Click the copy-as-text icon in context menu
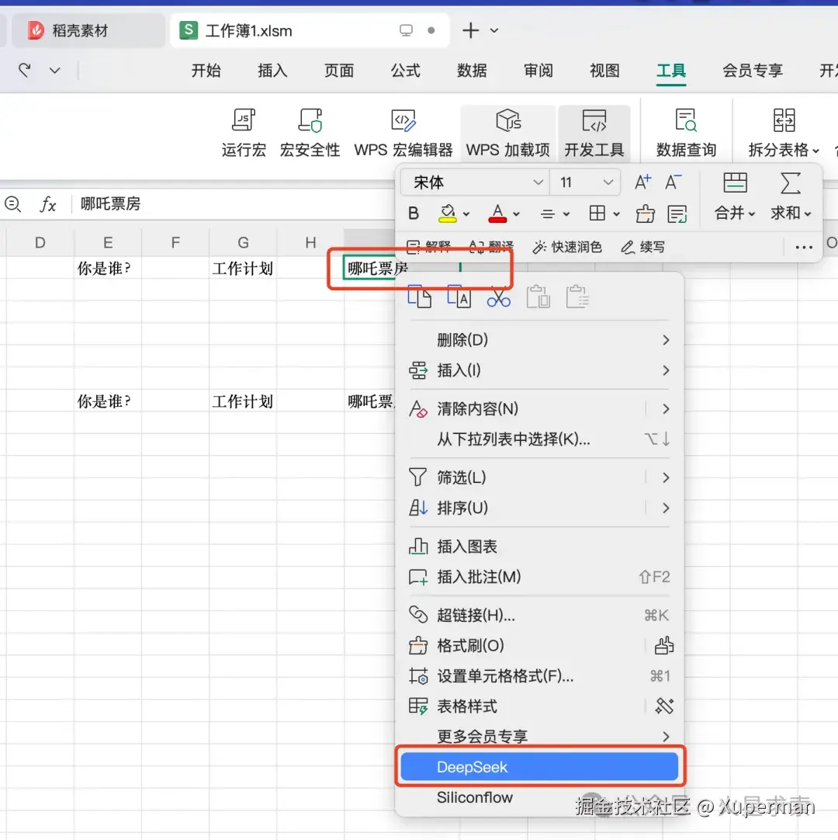The width and height of the screenshot is (838, 840). pos(459,297)
